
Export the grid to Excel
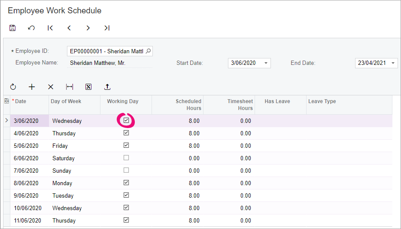88,87
